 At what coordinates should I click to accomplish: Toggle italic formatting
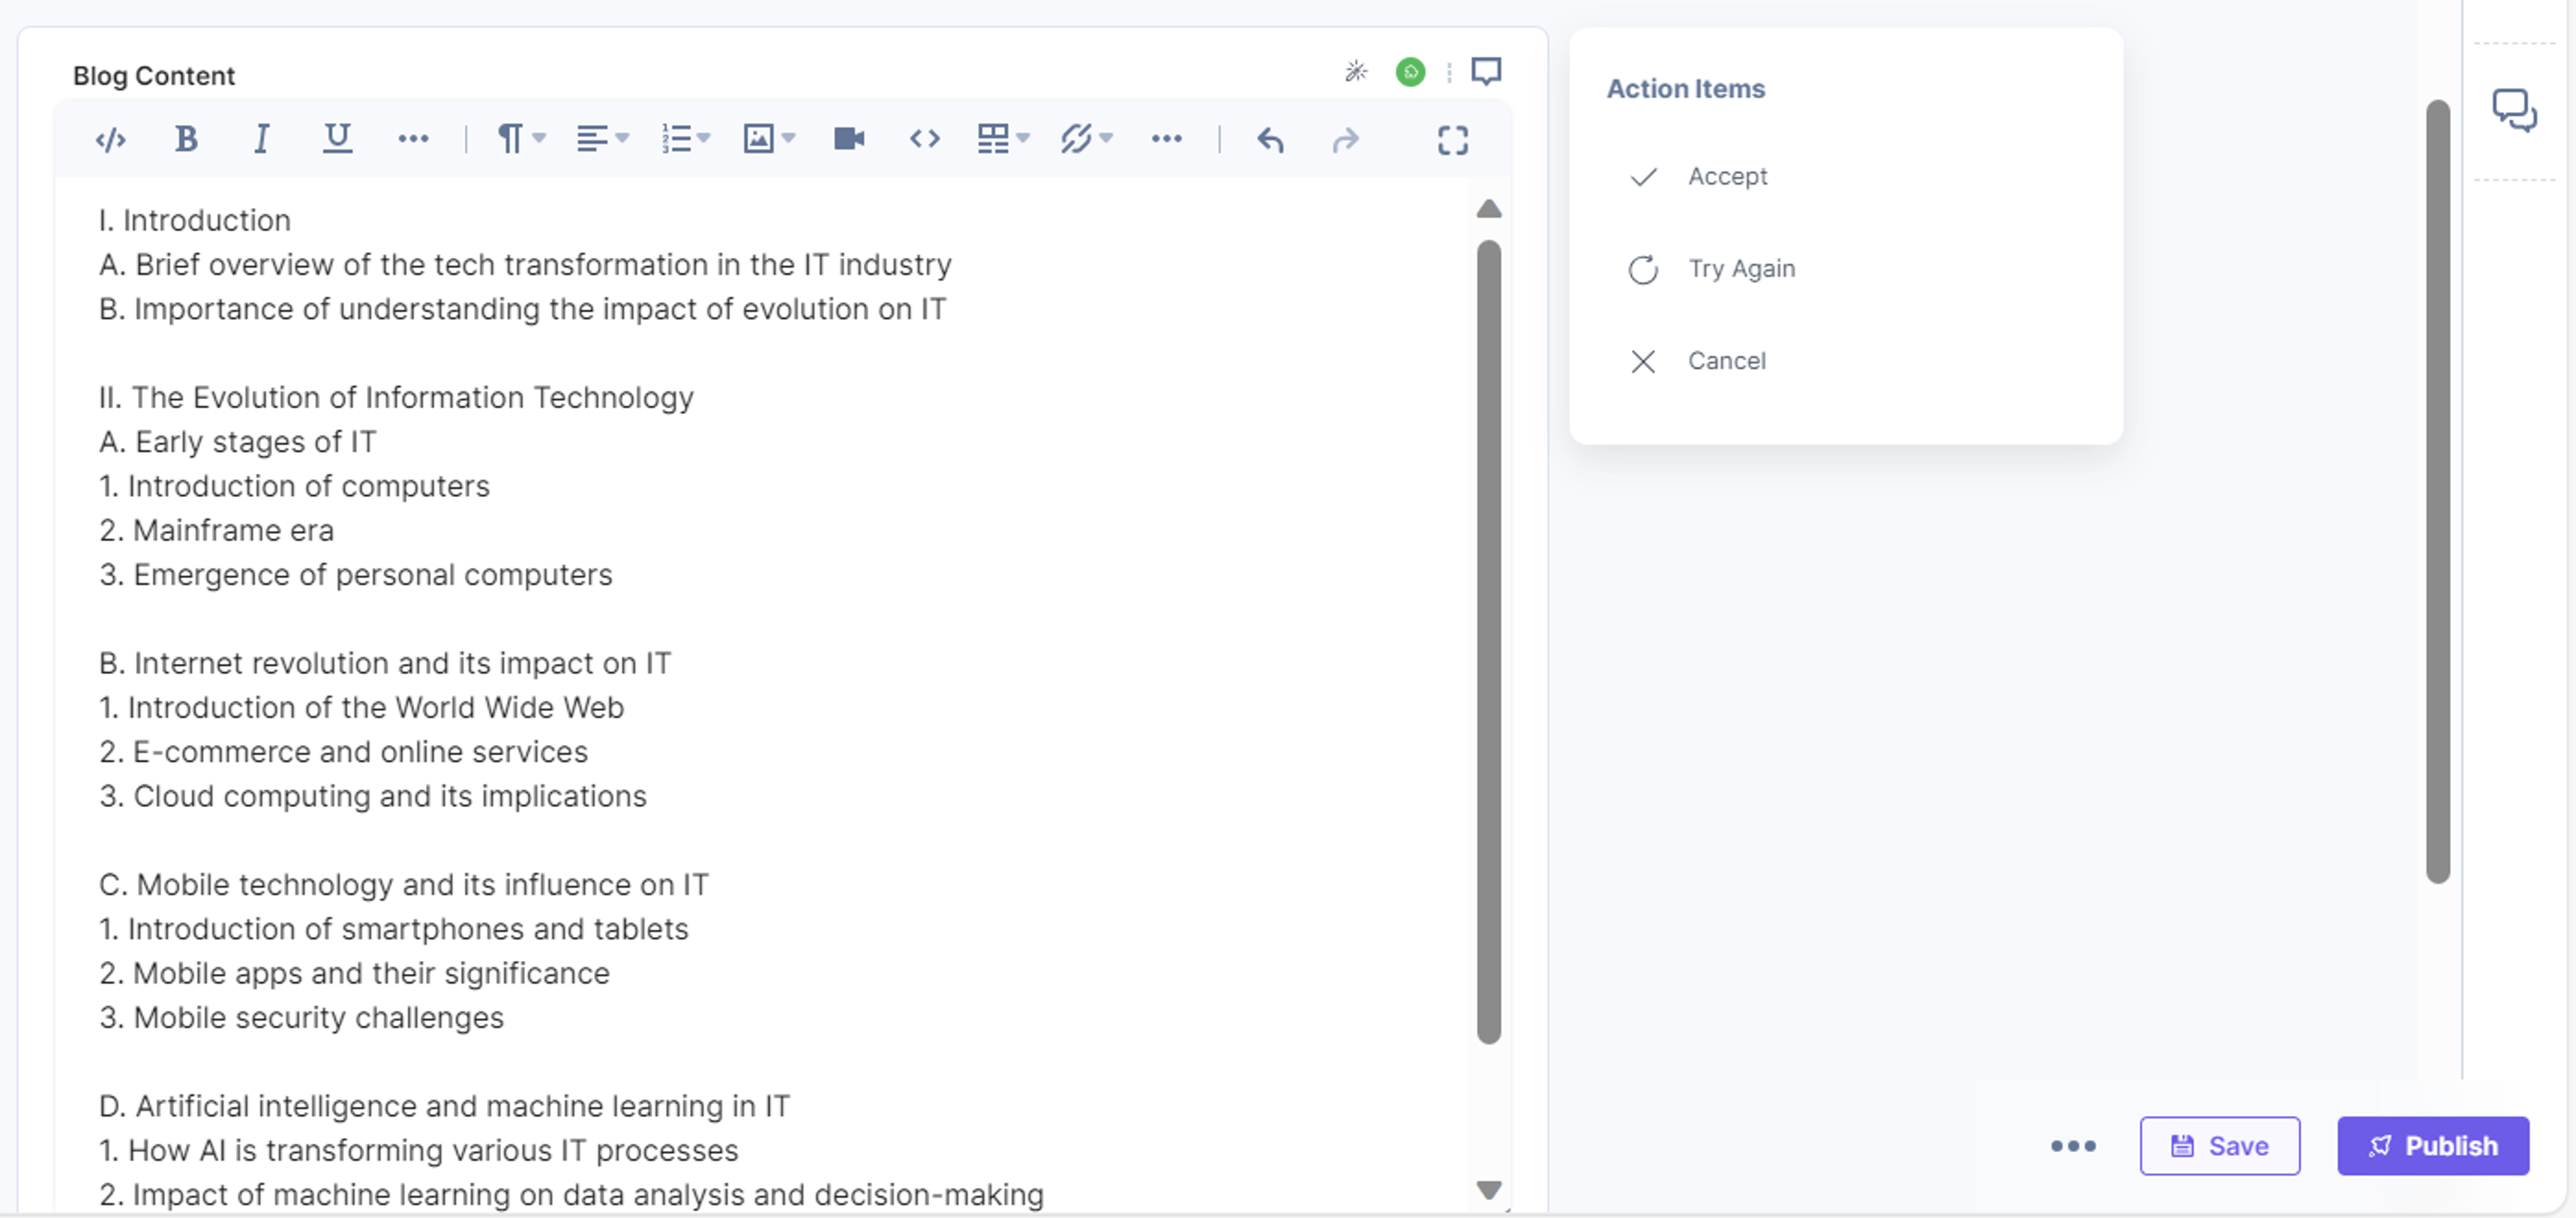pos(261,139)
